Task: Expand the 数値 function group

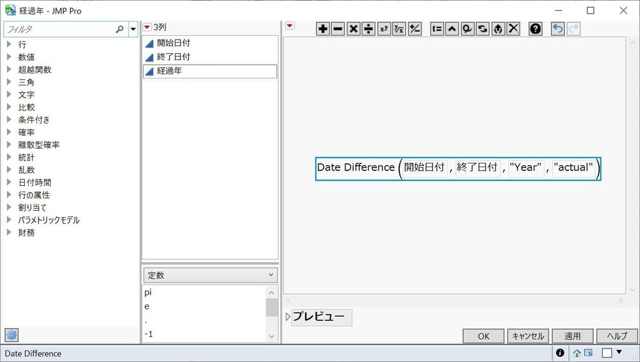Action: pos(9,57)
